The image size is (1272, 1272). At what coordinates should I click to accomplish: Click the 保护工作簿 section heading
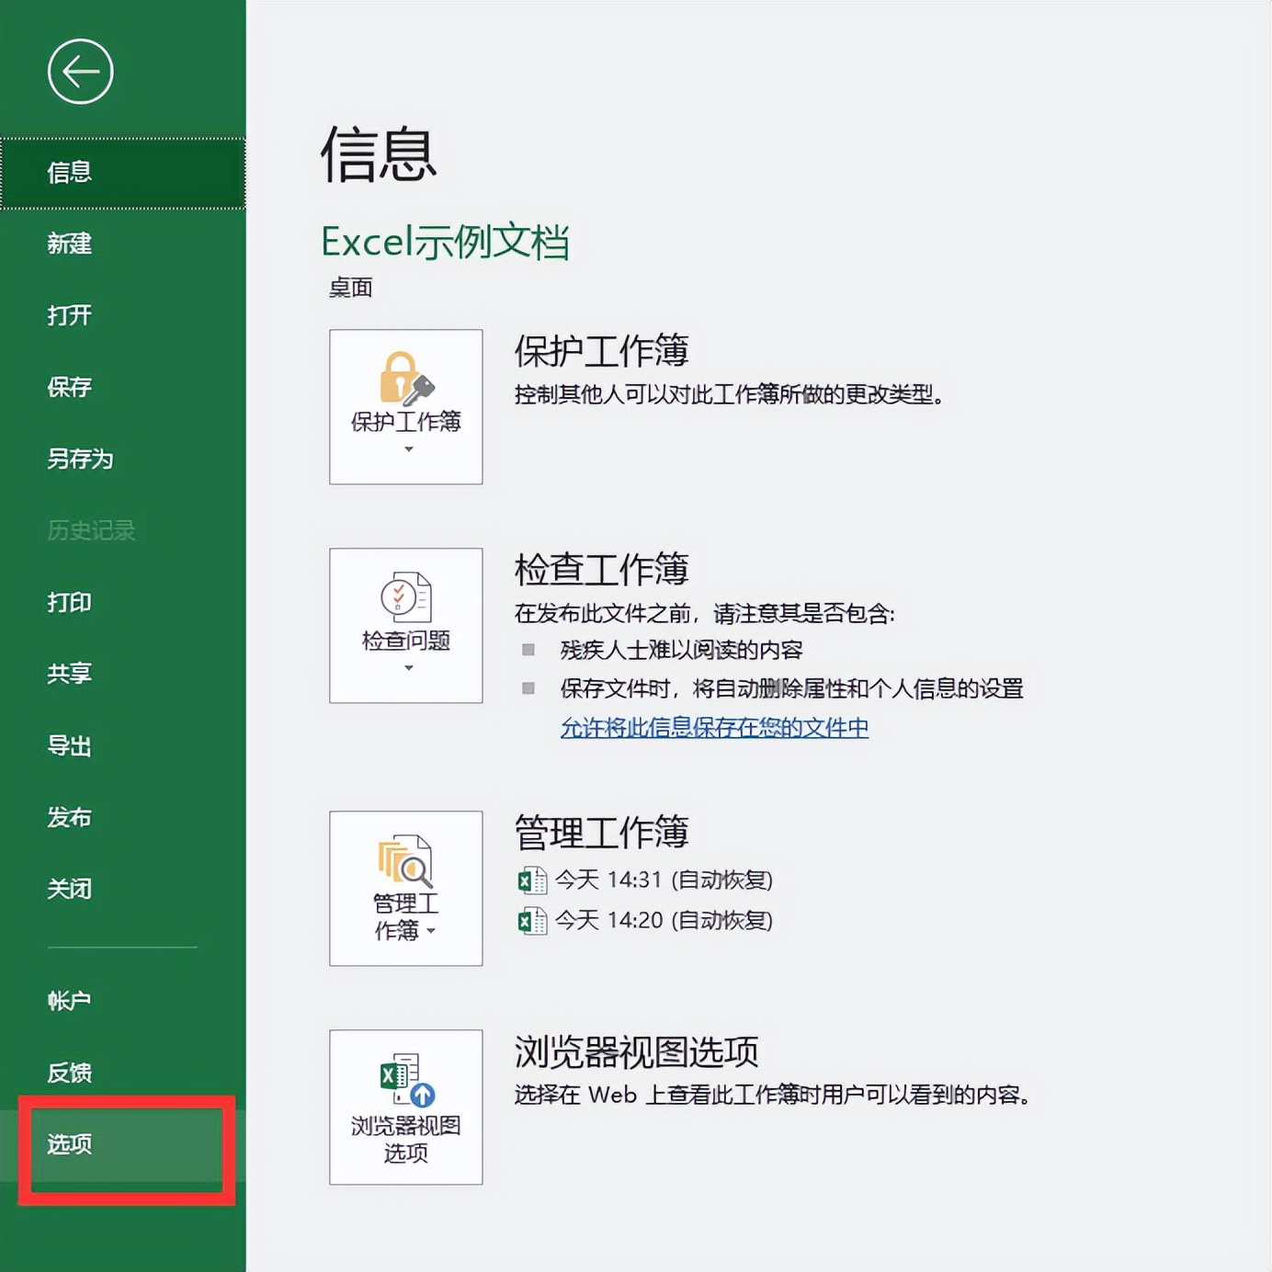pos(602,351)
